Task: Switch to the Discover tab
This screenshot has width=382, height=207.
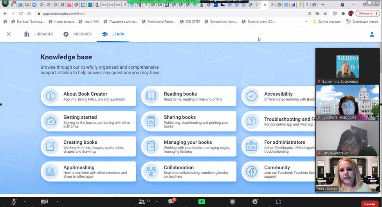Action: (77, 34)
